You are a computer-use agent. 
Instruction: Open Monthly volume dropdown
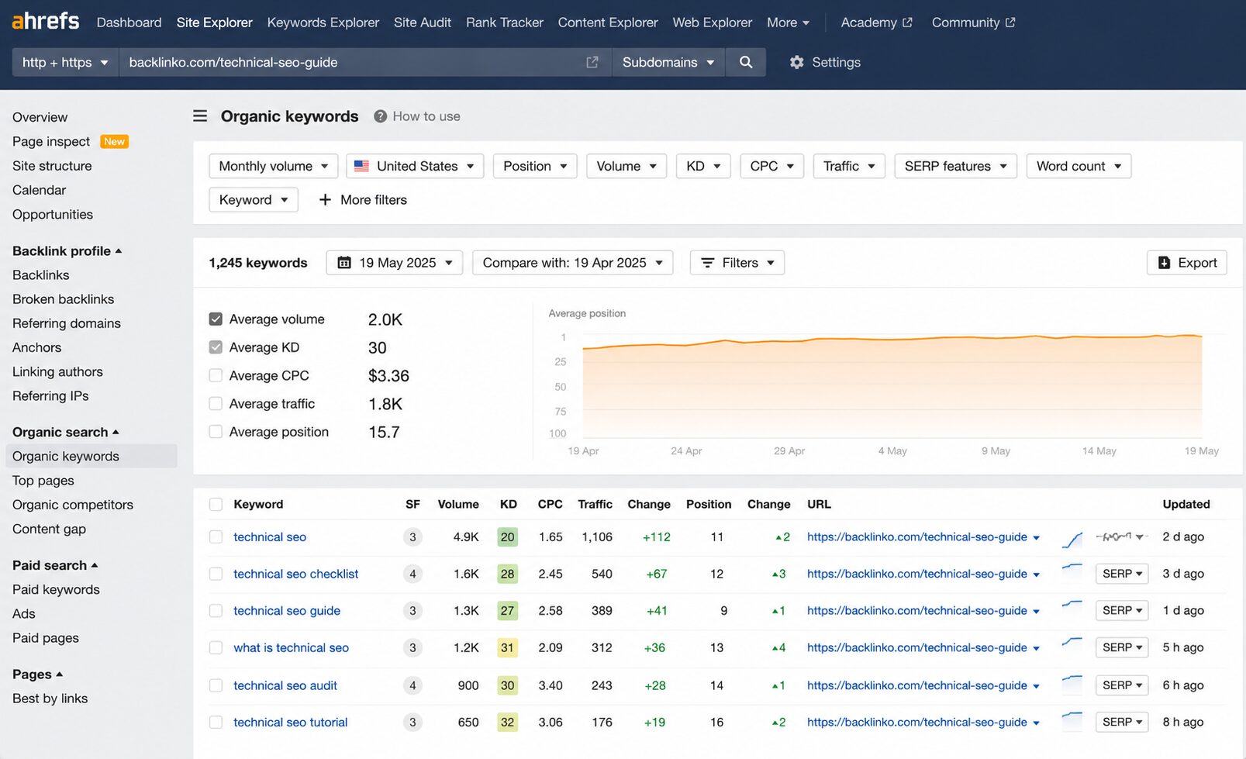[x=273, y=166]
